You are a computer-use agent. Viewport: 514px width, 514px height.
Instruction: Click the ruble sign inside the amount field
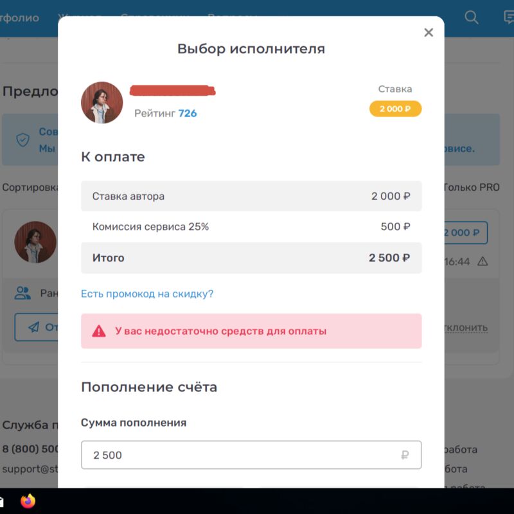pos(405,455)
